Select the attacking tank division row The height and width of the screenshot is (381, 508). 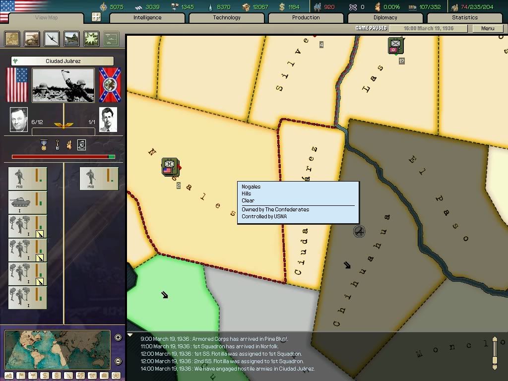point(28,202)
